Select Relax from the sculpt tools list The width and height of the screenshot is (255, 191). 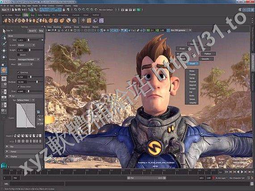point(192,71)
